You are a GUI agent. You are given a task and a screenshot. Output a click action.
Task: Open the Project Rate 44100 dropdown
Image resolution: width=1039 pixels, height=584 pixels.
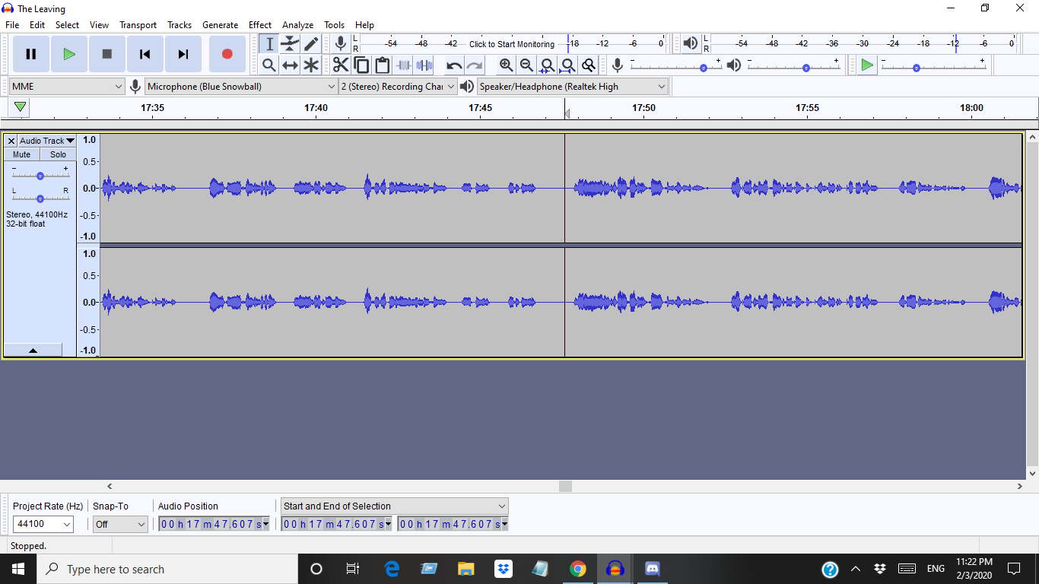pyautogui.click(x=43, y=524)
